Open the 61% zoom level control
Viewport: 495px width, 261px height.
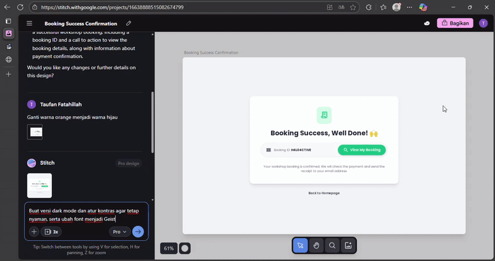pos(168,249)
